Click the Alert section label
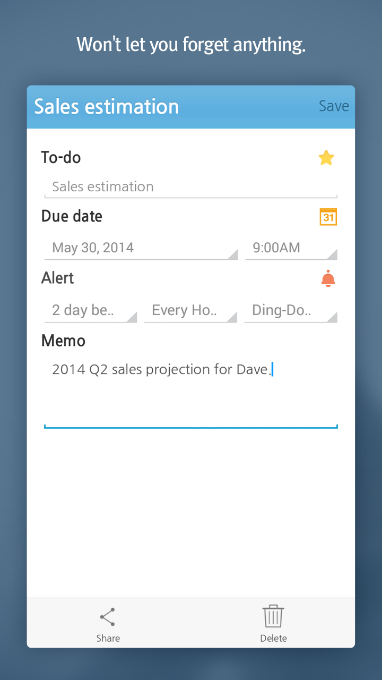This screenshot has height=680, width=382. tap(58, 278)
